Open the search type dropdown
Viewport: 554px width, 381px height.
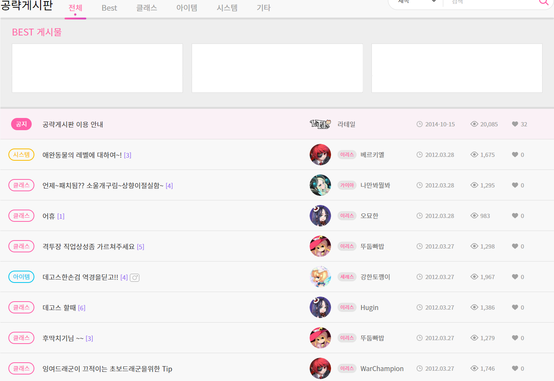tap(416, 2)
